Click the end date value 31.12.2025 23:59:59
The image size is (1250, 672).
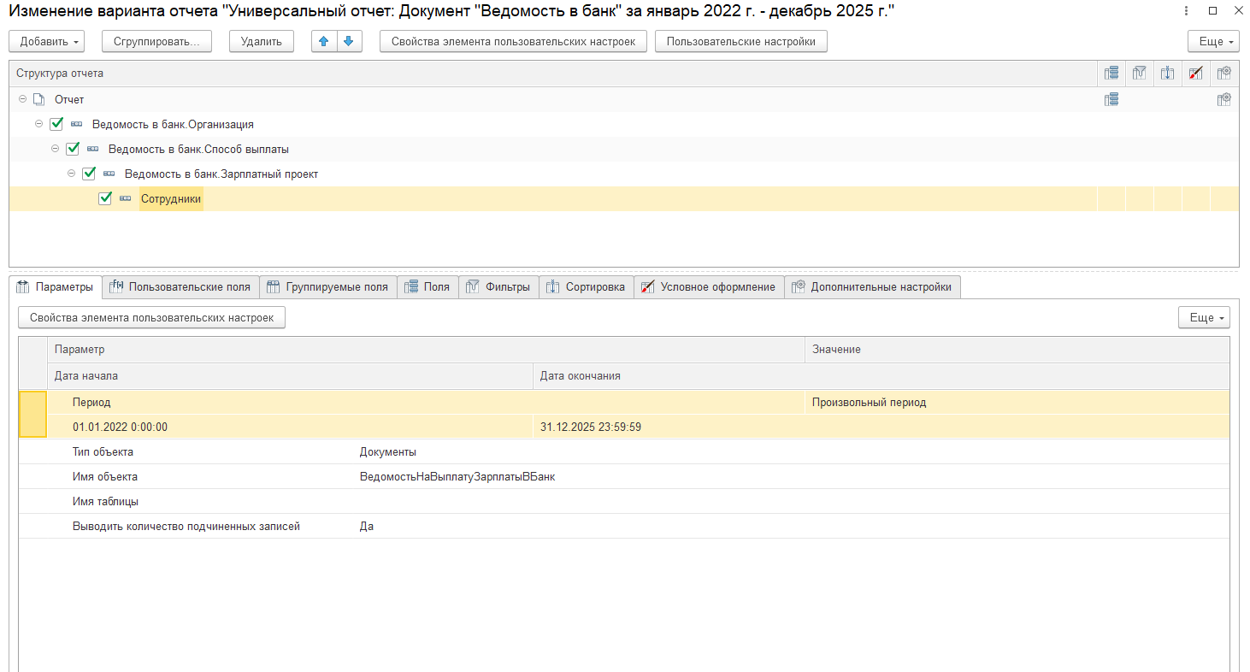[591, 427]
